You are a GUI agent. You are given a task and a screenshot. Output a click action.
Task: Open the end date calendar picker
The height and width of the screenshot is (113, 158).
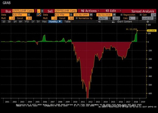(x=114, y=15)
